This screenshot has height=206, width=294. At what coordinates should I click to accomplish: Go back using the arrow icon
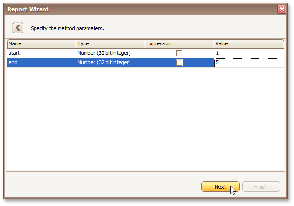pyautogui.click(x=18, y=28)
